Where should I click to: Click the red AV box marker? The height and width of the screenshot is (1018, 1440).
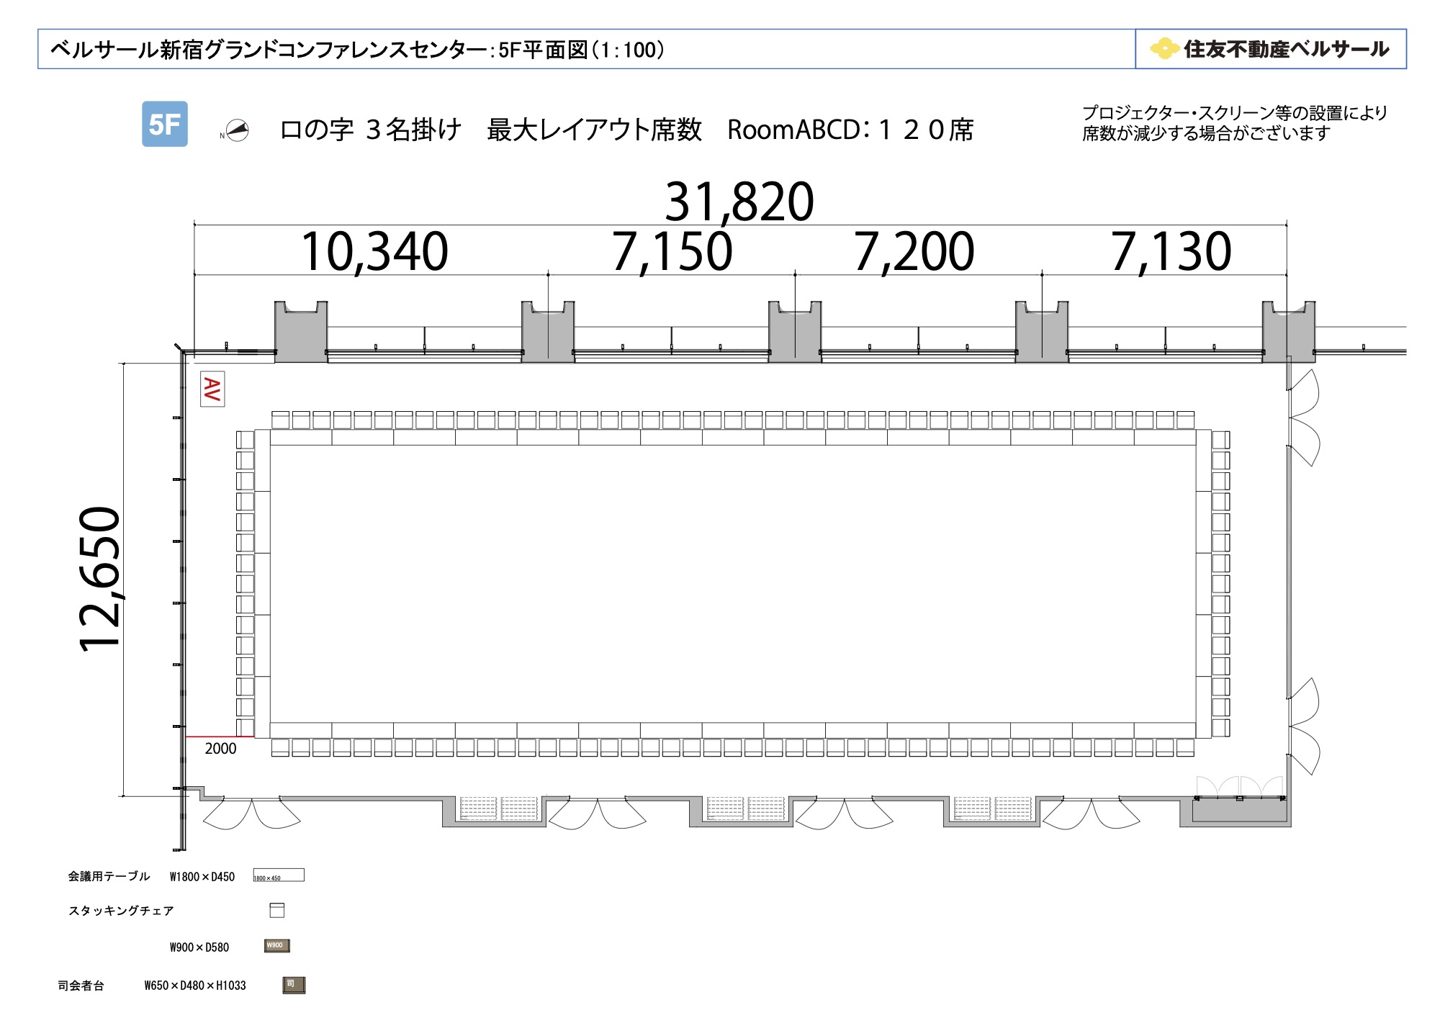(212, 389)
